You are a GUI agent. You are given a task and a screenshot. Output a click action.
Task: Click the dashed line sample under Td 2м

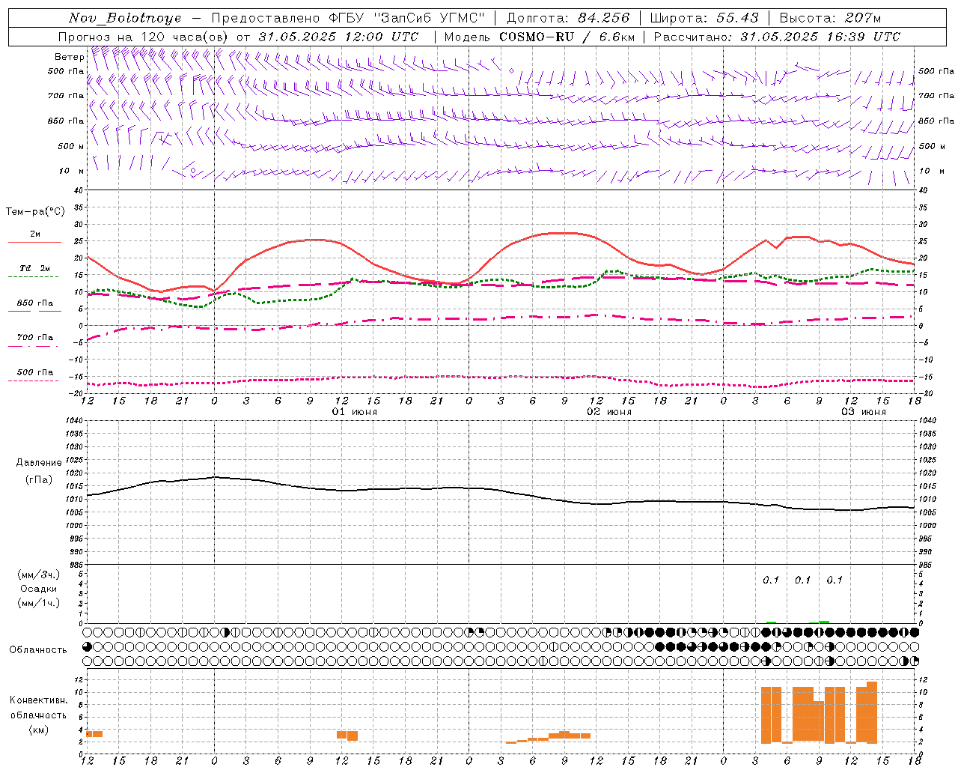pyautogui.click(x=34, y=277)
